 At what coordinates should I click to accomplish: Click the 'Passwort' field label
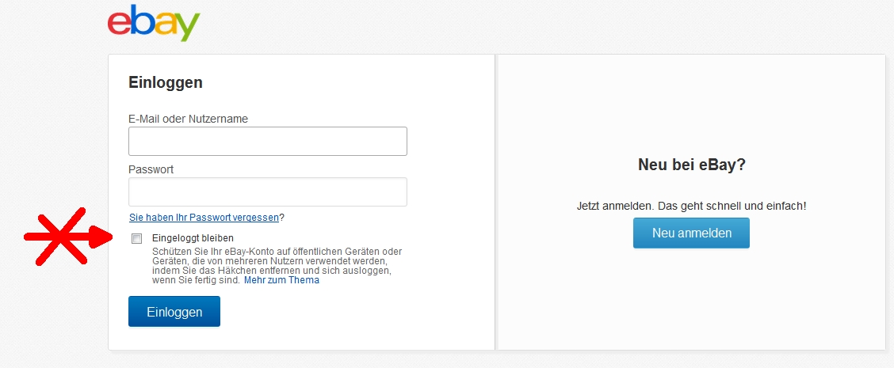click(151, 169)
